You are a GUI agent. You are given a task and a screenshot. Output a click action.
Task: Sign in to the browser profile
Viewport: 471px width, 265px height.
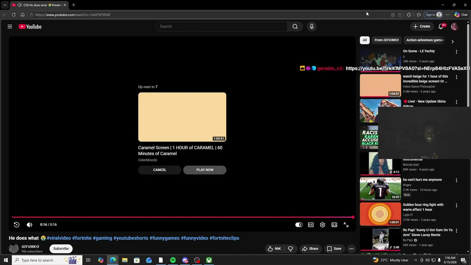pos(433,15)
